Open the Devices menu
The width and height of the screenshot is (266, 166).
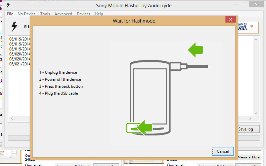click(x=83, y=14)
